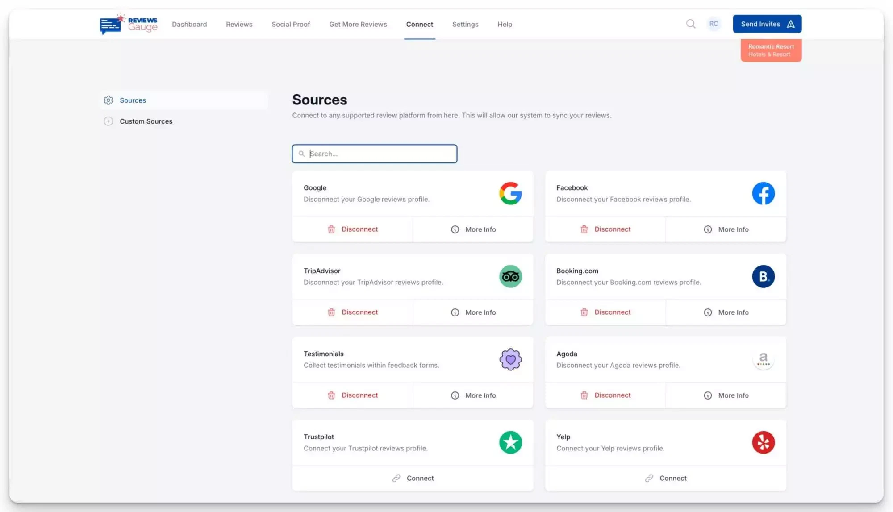This screenshot has height=512, width=893.
Task: Open the Romantic Resort business selector
Action: (x=771, y=50)
